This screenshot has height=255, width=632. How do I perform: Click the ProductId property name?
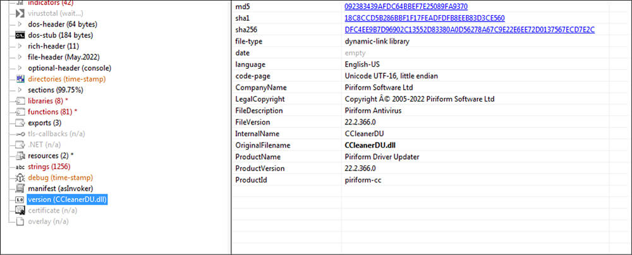click(251, 180)
